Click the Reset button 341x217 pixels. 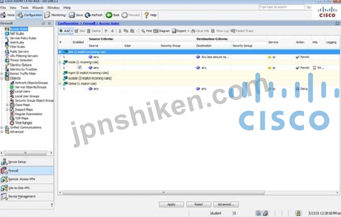click(x=198, y=204)
